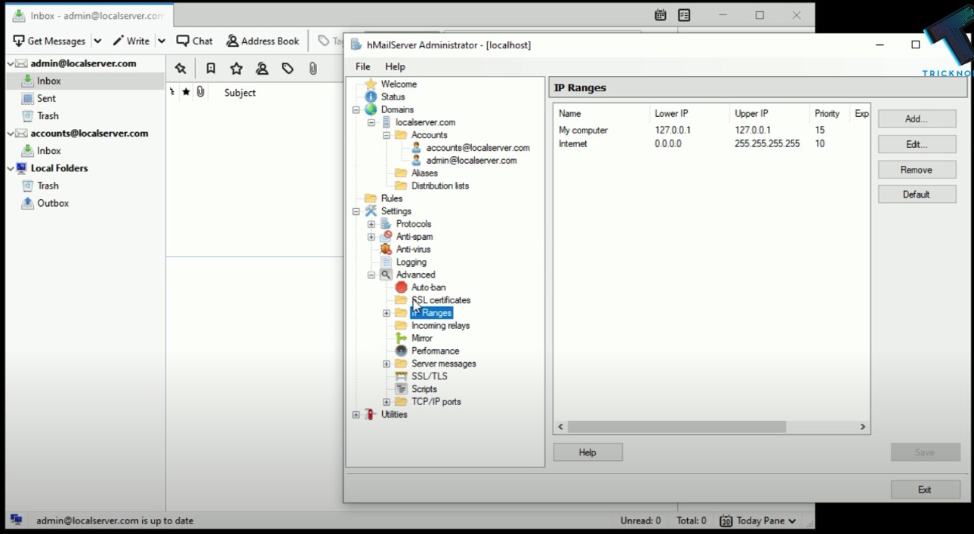This screenshot has height=534, width=974.
Task: Click the Default button
Action: pos(917,195)
